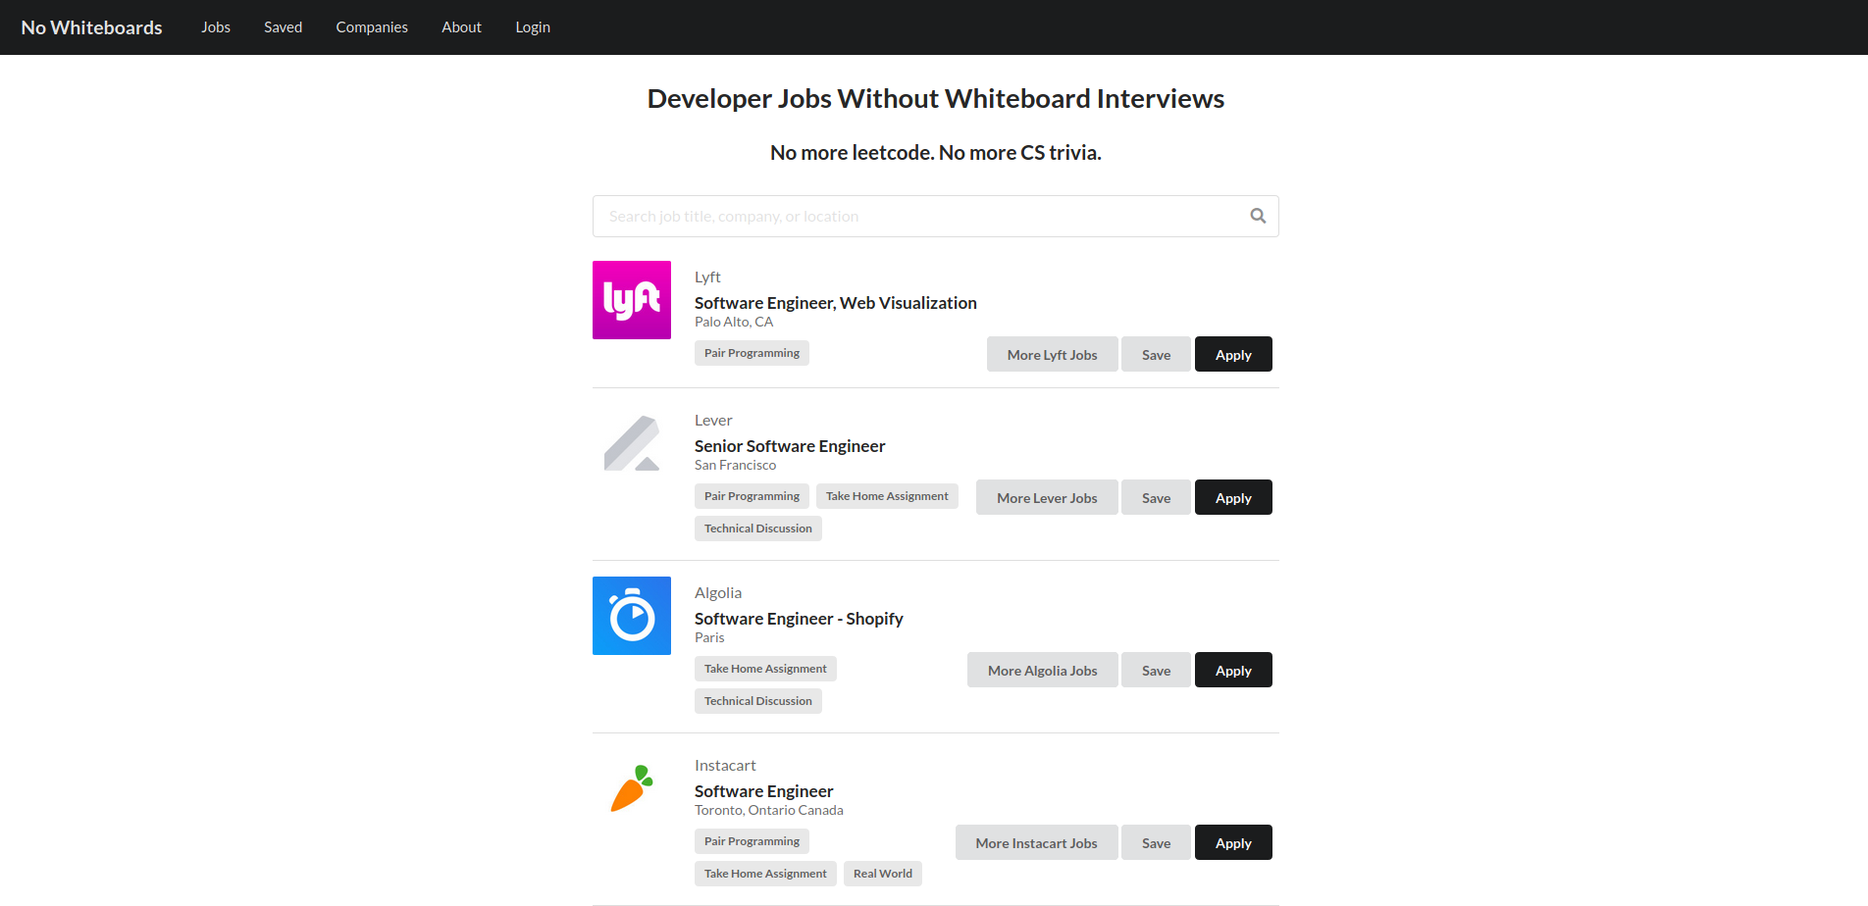Open Instacart Software Engineer job title
This screenshot has width=1868, height=906.
764,791
